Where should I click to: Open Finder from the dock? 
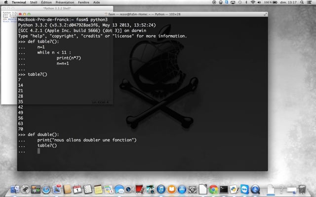coord(15,189)
